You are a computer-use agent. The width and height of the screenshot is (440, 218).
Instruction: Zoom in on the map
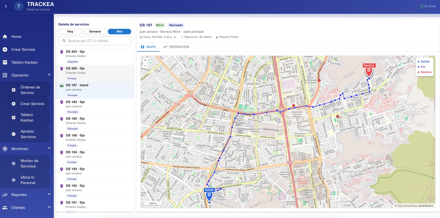145,60
